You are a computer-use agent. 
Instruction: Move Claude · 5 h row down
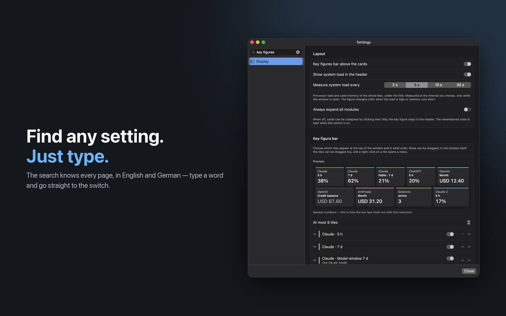tap(469, 234)
